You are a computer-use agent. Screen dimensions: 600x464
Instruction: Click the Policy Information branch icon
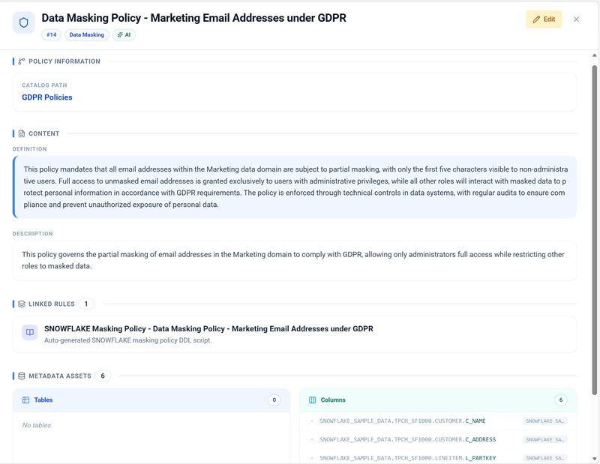point(22,61)
